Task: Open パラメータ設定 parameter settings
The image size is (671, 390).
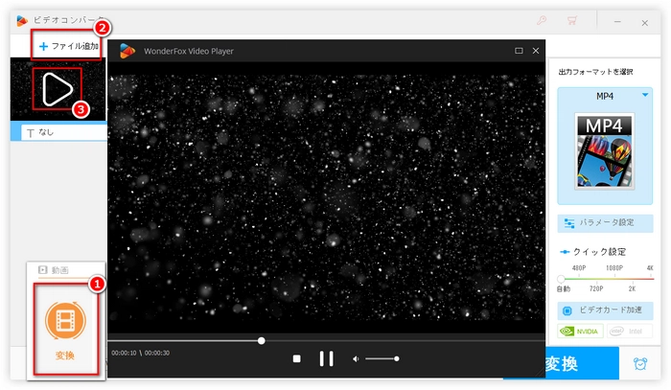Action: [x=604, y=222]
